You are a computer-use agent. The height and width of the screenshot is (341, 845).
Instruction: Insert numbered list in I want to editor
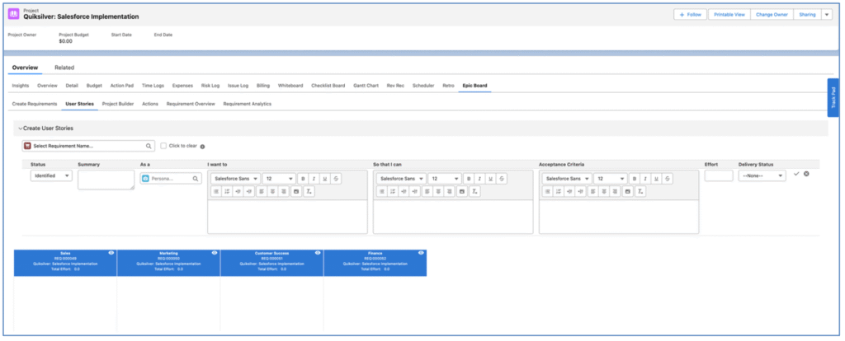click(x=227, y=191)
